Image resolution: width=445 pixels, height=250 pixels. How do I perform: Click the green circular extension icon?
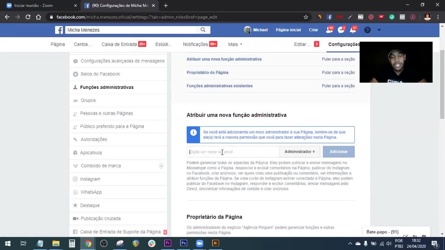pos(392,17)
